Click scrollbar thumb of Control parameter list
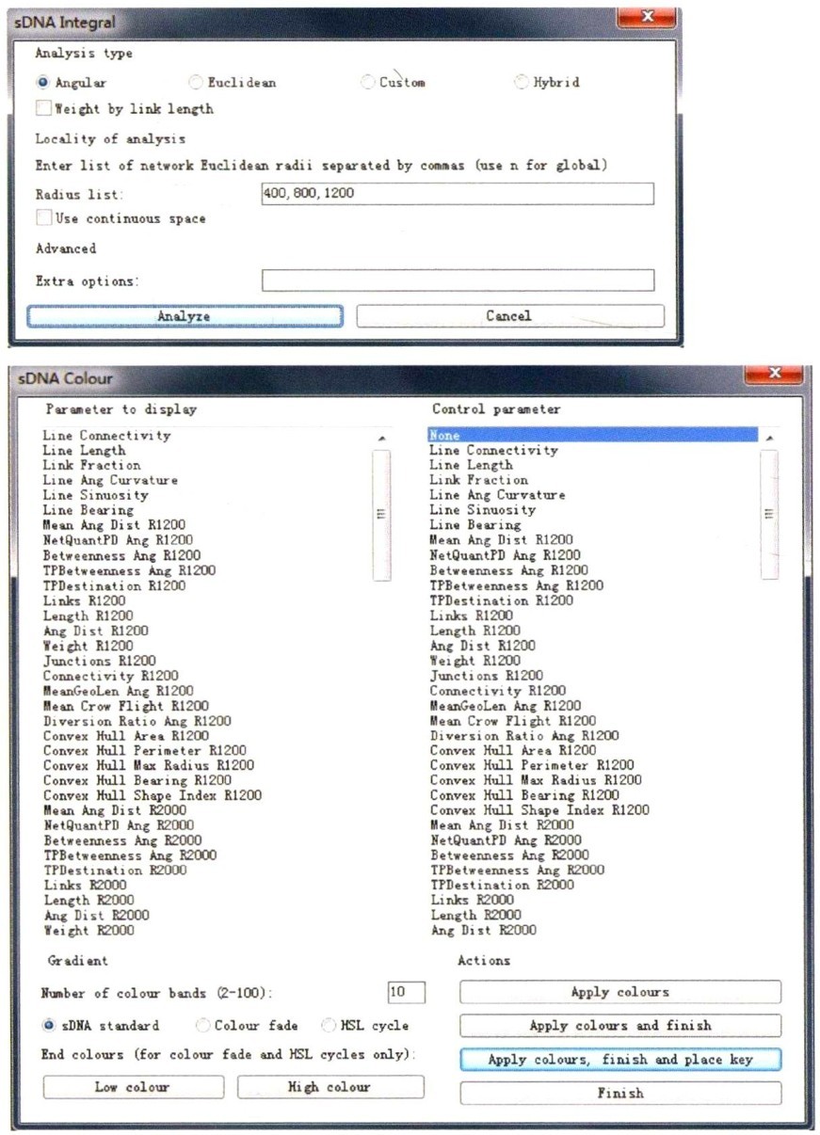Image resolution: width=820 pixels, height=1135 pixels. pyautogui.click(x=769, y=515)
